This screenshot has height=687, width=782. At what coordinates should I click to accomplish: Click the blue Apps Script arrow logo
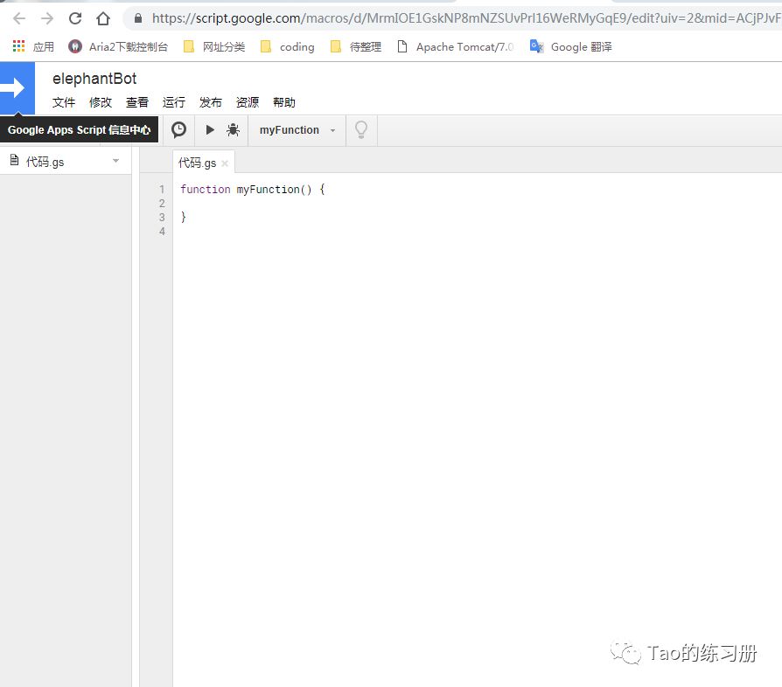point(17,88)
